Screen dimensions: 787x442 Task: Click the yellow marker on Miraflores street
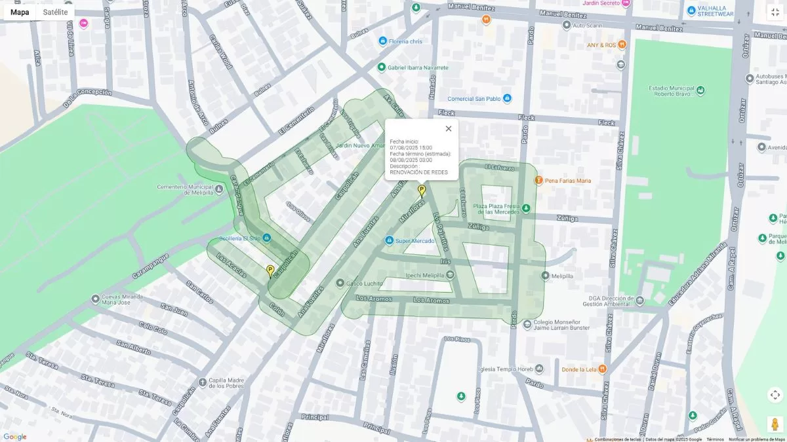click(422, 191)
